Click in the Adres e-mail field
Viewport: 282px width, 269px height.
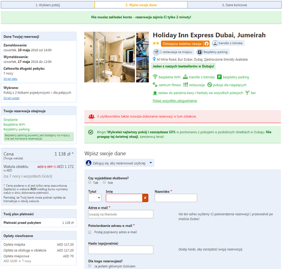121,214
